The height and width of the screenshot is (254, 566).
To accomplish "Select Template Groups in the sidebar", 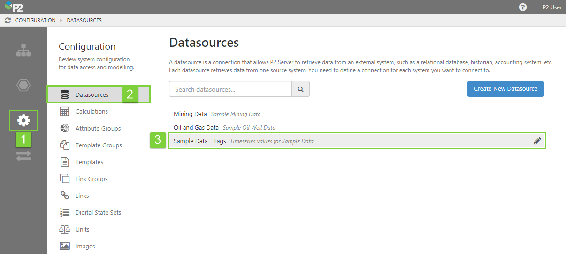I will (x=98, y=145).
